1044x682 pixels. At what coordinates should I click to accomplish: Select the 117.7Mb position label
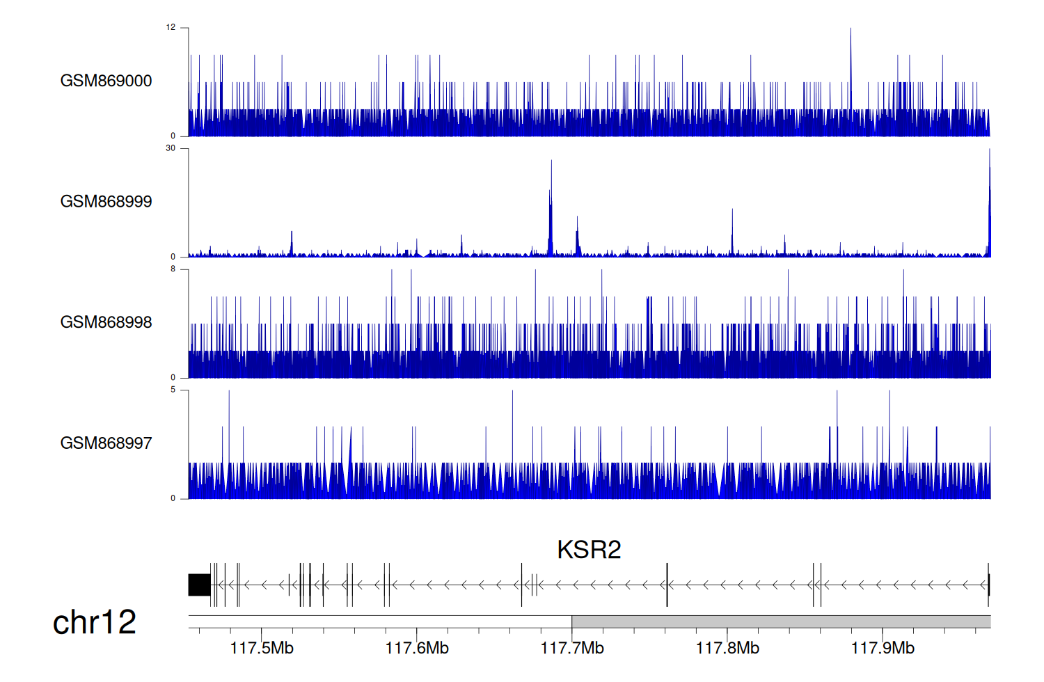[572, 649]
